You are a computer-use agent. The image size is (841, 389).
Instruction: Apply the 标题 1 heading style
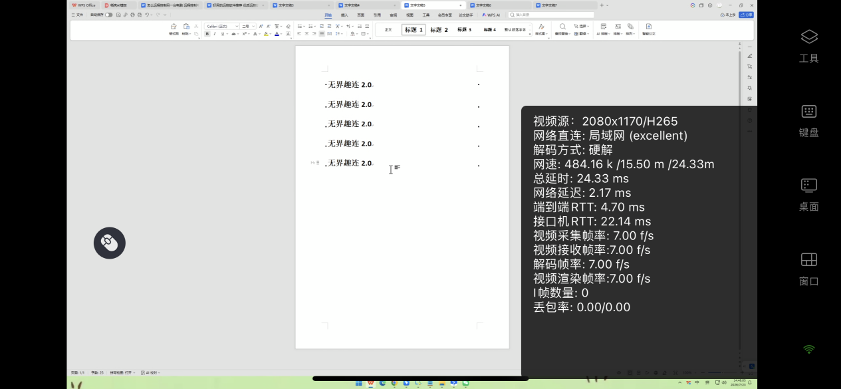[414, 30]
